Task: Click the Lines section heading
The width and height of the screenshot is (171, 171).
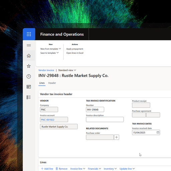Action: (43, 162)
